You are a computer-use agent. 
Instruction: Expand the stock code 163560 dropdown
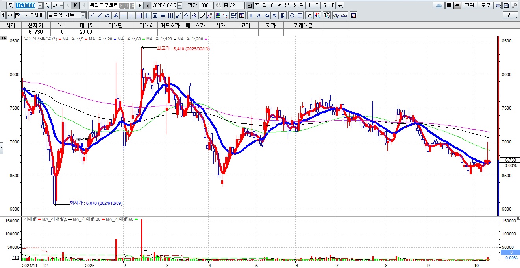point(40,6)
